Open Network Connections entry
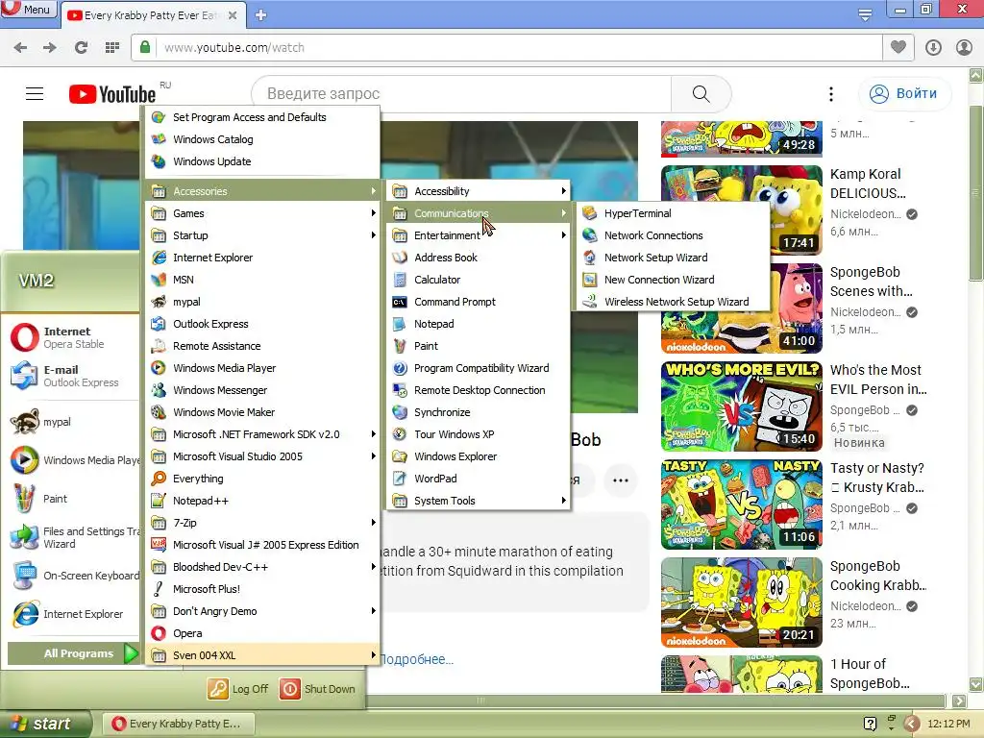The image size is (984, 738). pos(672,235)
